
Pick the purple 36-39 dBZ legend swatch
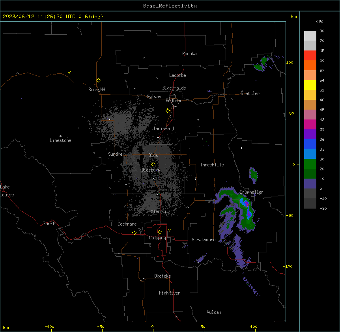pyautogui.click(x=310, y=134)
